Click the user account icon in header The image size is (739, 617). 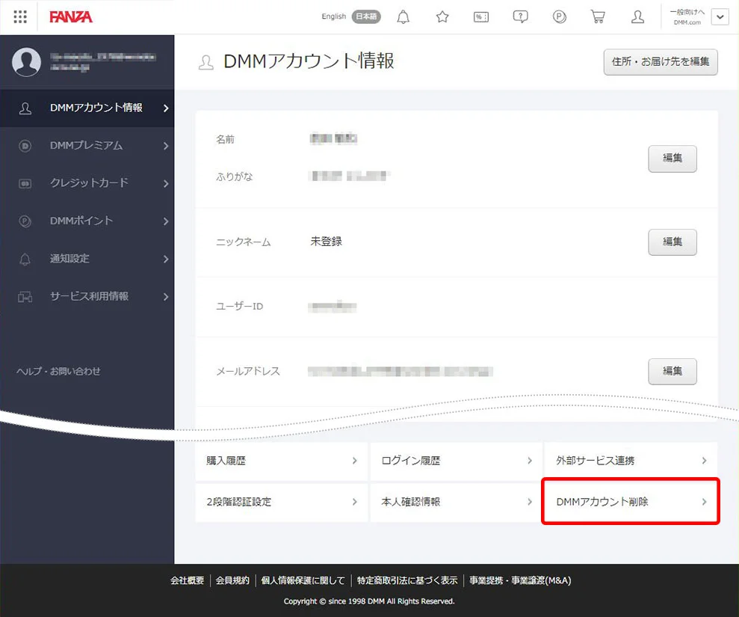tap(637, 16)
